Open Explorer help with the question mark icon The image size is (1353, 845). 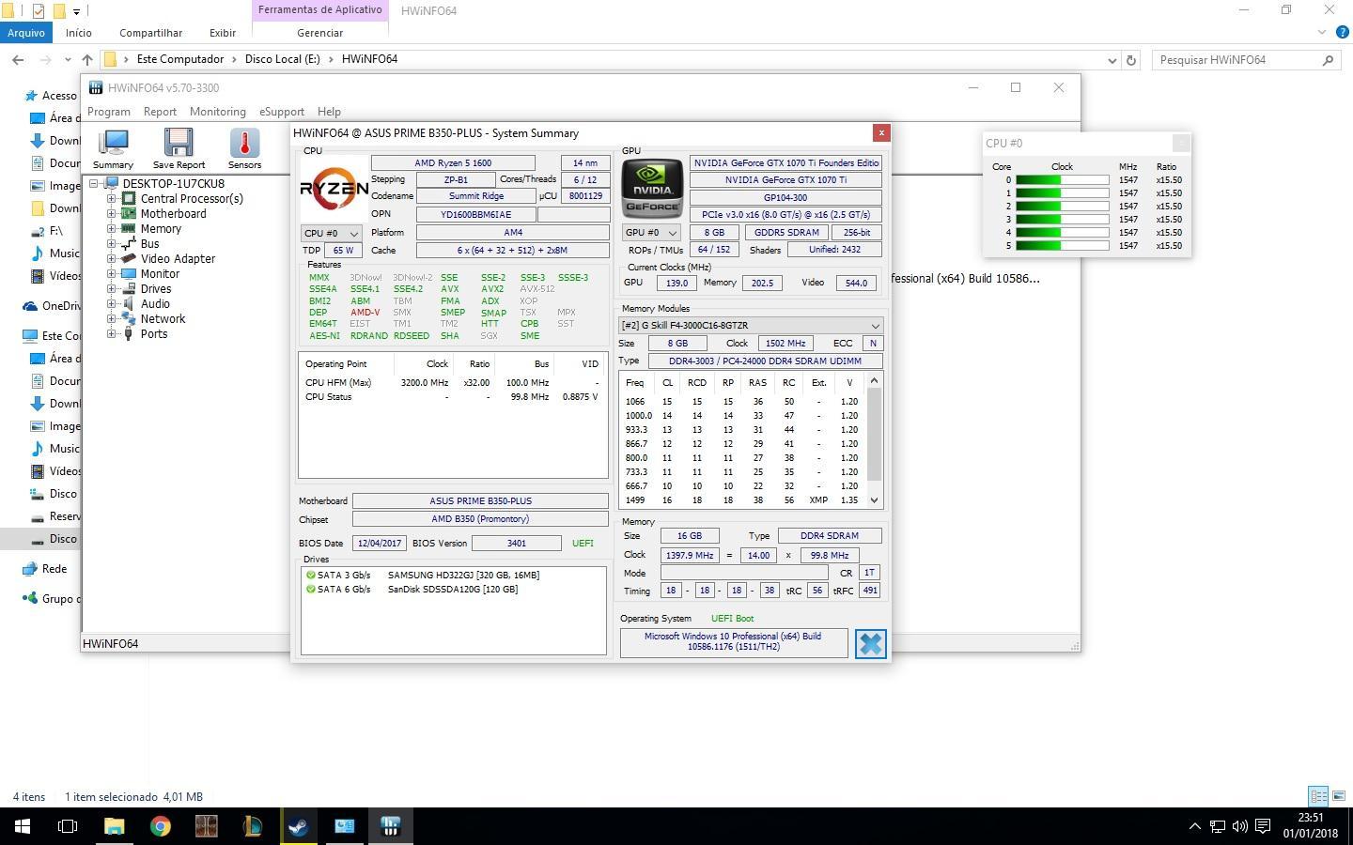pos(1343,32)
